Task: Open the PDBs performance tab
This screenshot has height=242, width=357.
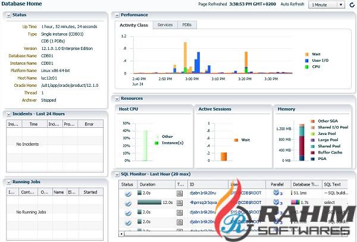Action: 187,25
